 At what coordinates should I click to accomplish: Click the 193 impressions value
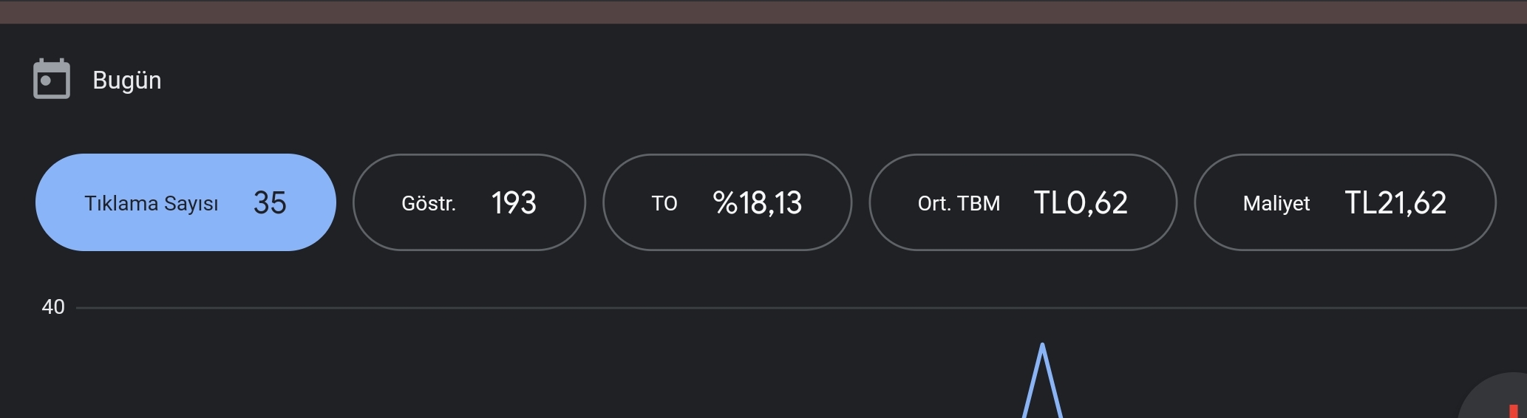(x=514, y=202)
